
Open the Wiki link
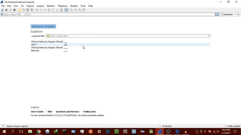pos(50,112)
